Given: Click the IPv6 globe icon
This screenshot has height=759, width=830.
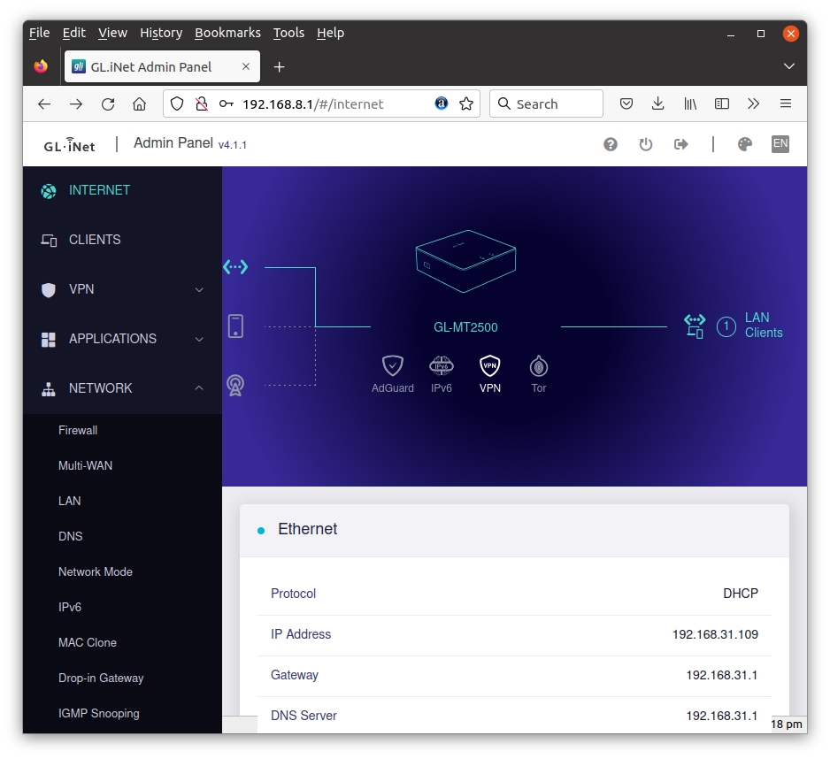Looking at the screenshot, I should pos(441,365).
